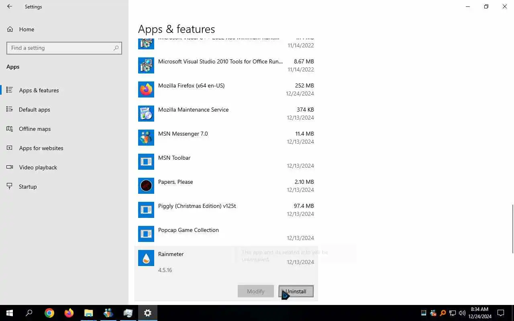Screen dimensions: 514x321
Task: Select Piggly (Christmas Edition) v125t entry
Action: 226,210
